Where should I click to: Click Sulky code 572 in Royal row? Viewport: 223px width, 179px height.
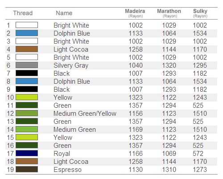198,154
